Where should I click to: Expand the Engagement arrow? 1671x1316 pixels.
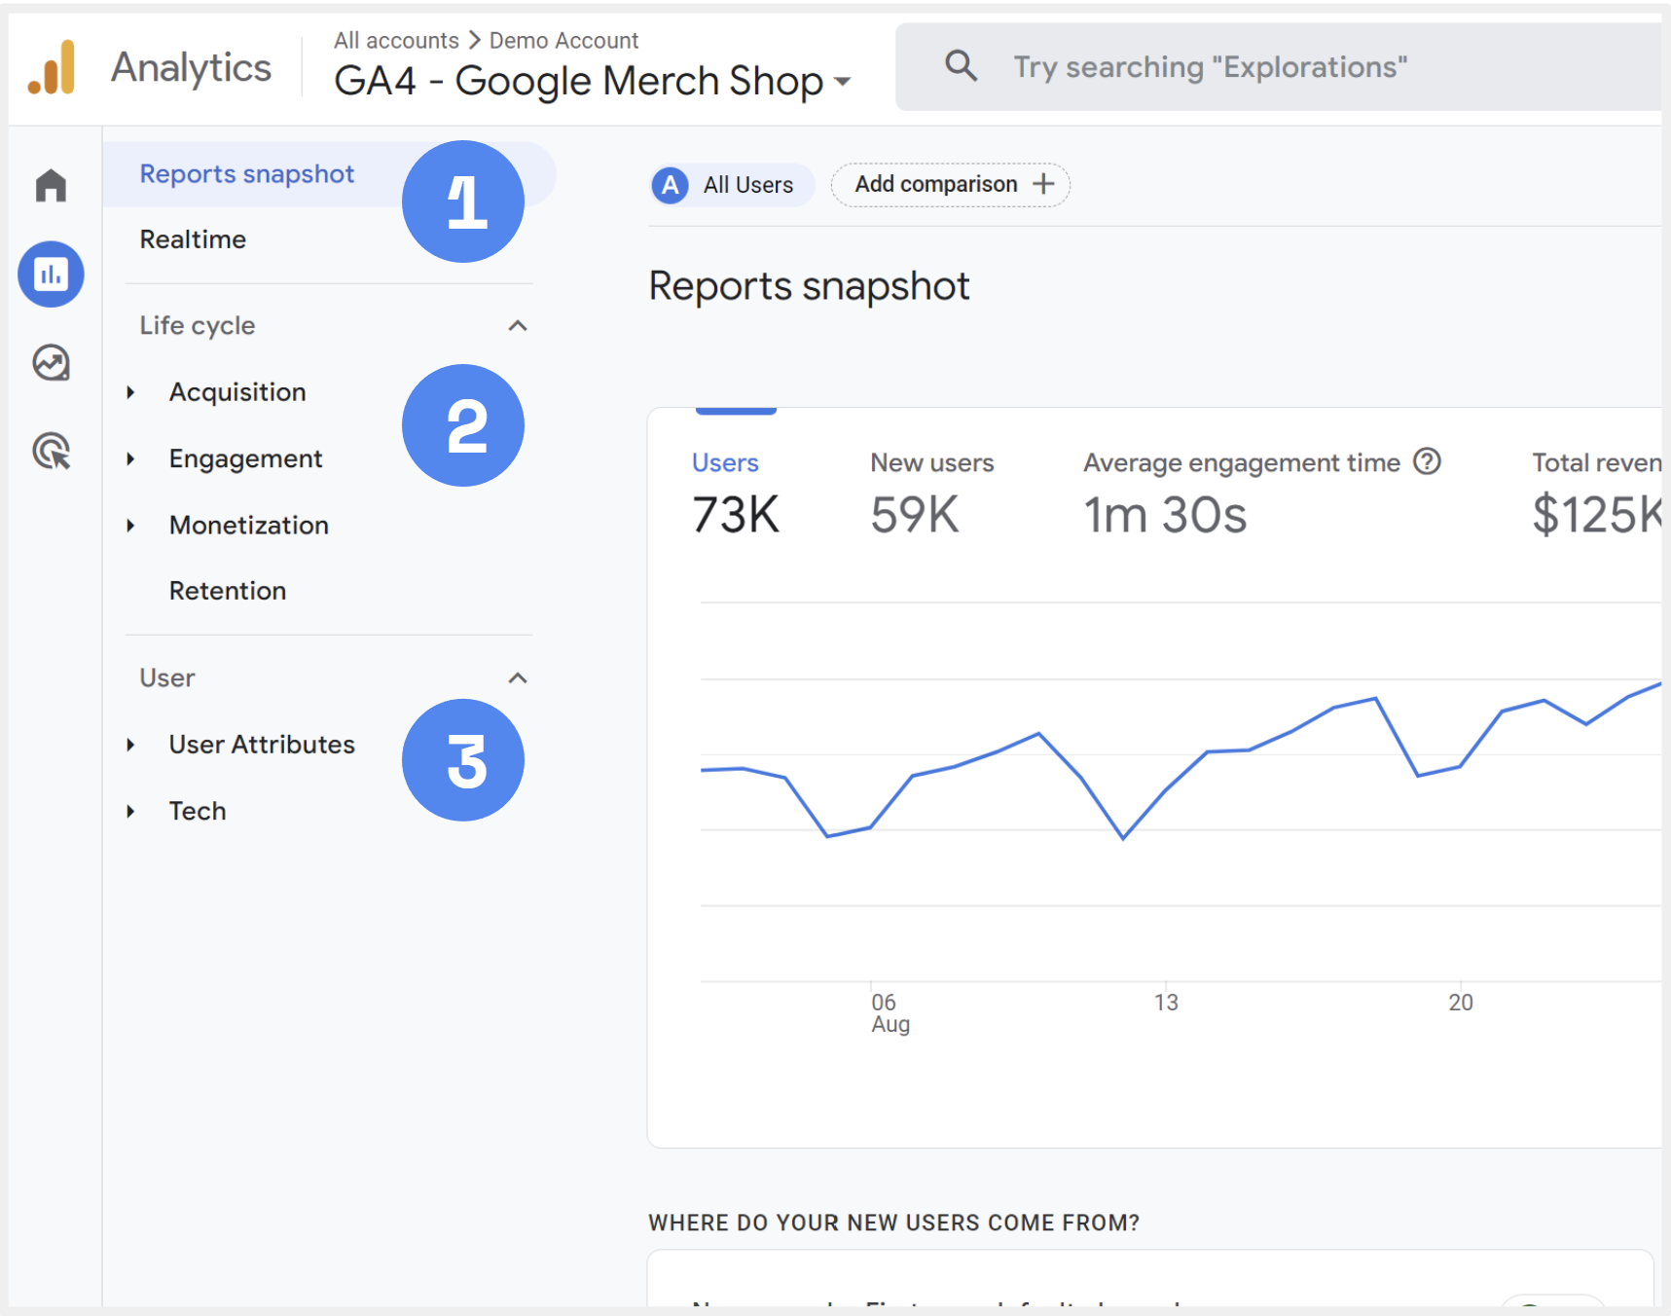click(130, 458)
